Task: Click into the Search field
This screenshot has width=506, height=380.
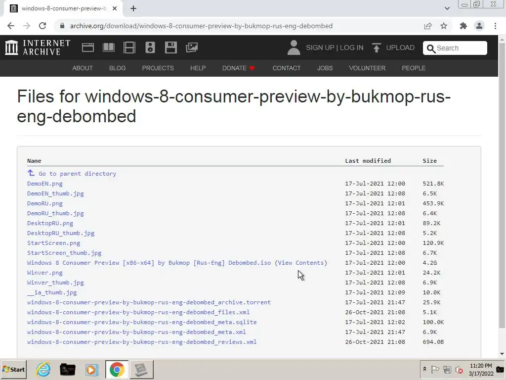Action: point(455,48)
